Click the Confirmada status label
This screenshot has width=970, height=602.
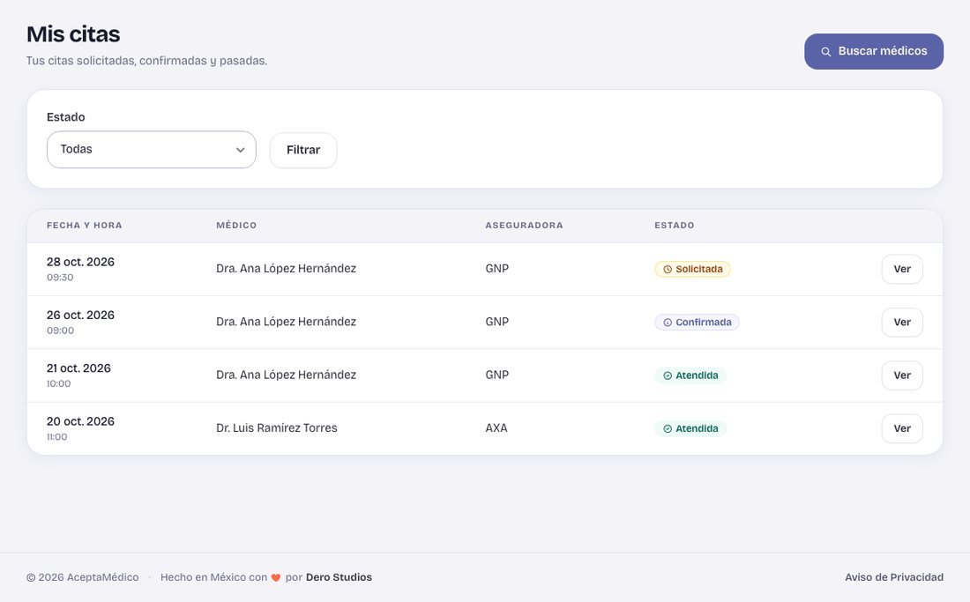(x=697, y=322)
